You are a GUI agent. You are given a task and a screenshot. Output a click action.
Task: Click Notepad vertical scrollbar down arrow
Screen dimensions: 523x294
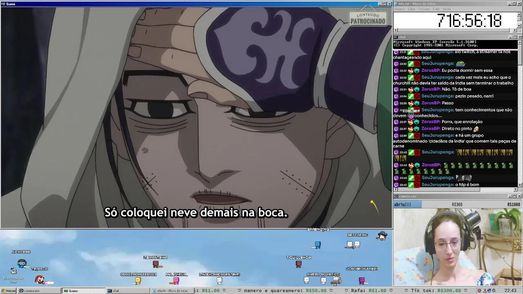(x=520, y=26)
